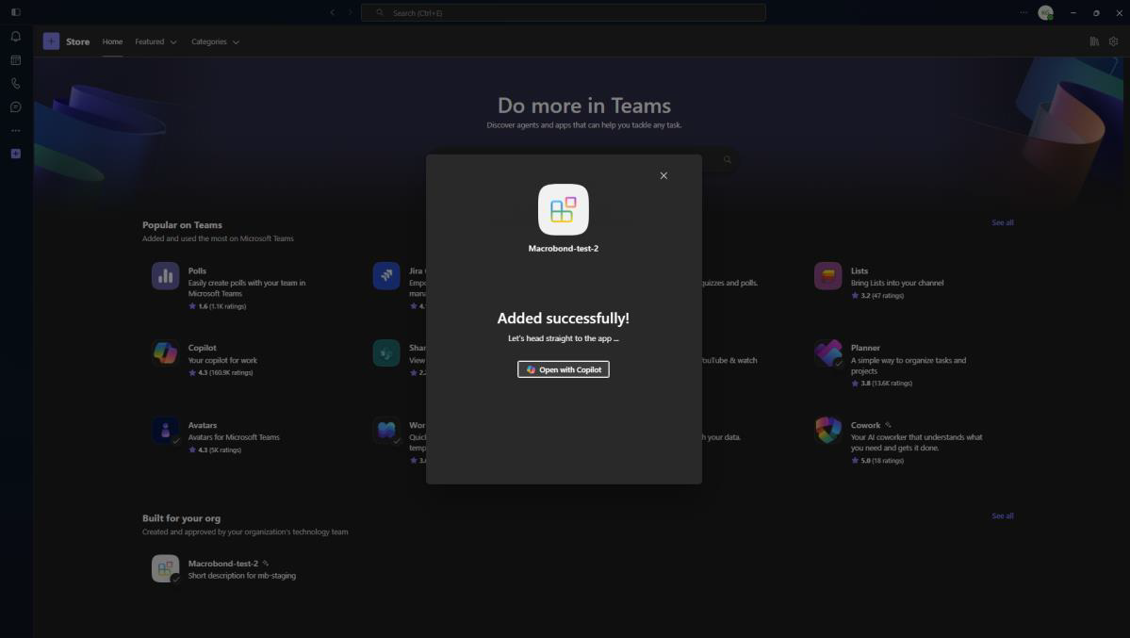The height and width of the screenshot is (638, 1130).
Task: Open the profile avatar menu
Action: point(1045,12)
